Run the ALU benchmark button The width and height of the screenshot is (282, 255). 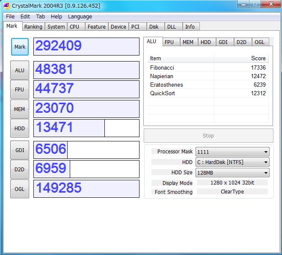point(20,70)
